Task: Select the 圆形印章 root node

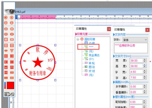Action: point(90,39)
